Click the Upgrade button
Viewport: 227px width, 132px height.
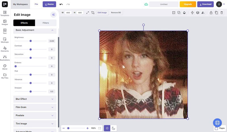point(188,4)
